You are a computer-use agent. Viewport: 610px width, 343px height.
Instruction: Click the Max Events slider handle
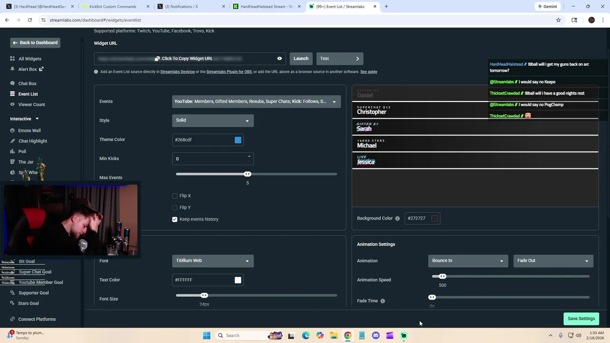tap(247, 174)
